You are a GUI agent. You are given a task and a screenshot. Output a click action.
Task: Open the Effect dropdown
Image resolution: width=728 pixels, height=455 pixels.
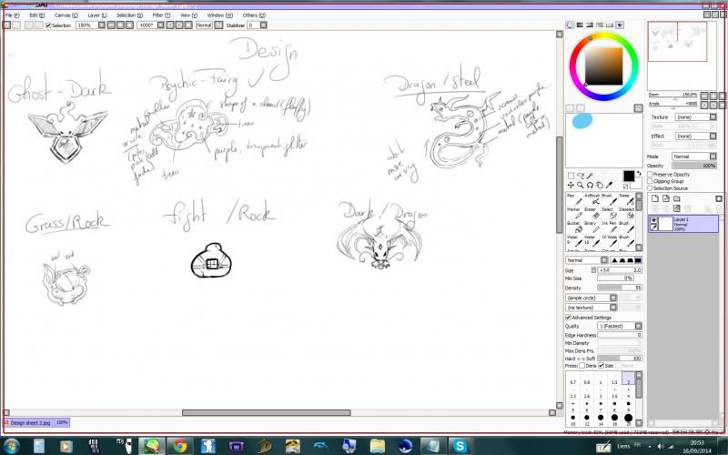tap(695, 136)
